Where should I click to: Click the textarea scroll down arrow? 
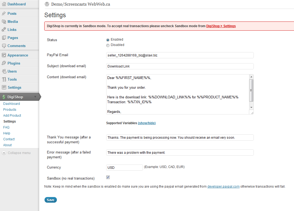tap(251, 108)
